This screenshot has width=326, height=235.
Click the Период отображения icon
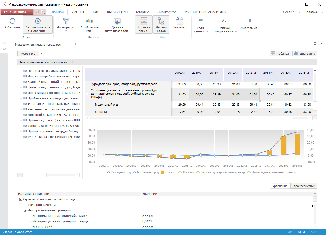(224, 21)
